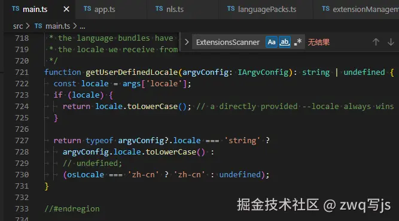Click TS file icon on app.ts tab
This screenshot has height=221, width=399.
point(87,8)
